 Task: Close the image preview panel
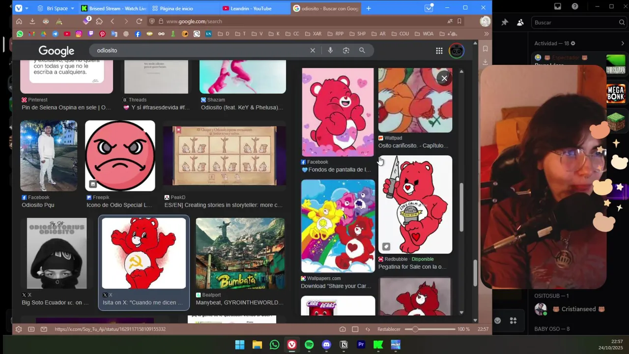444,78
